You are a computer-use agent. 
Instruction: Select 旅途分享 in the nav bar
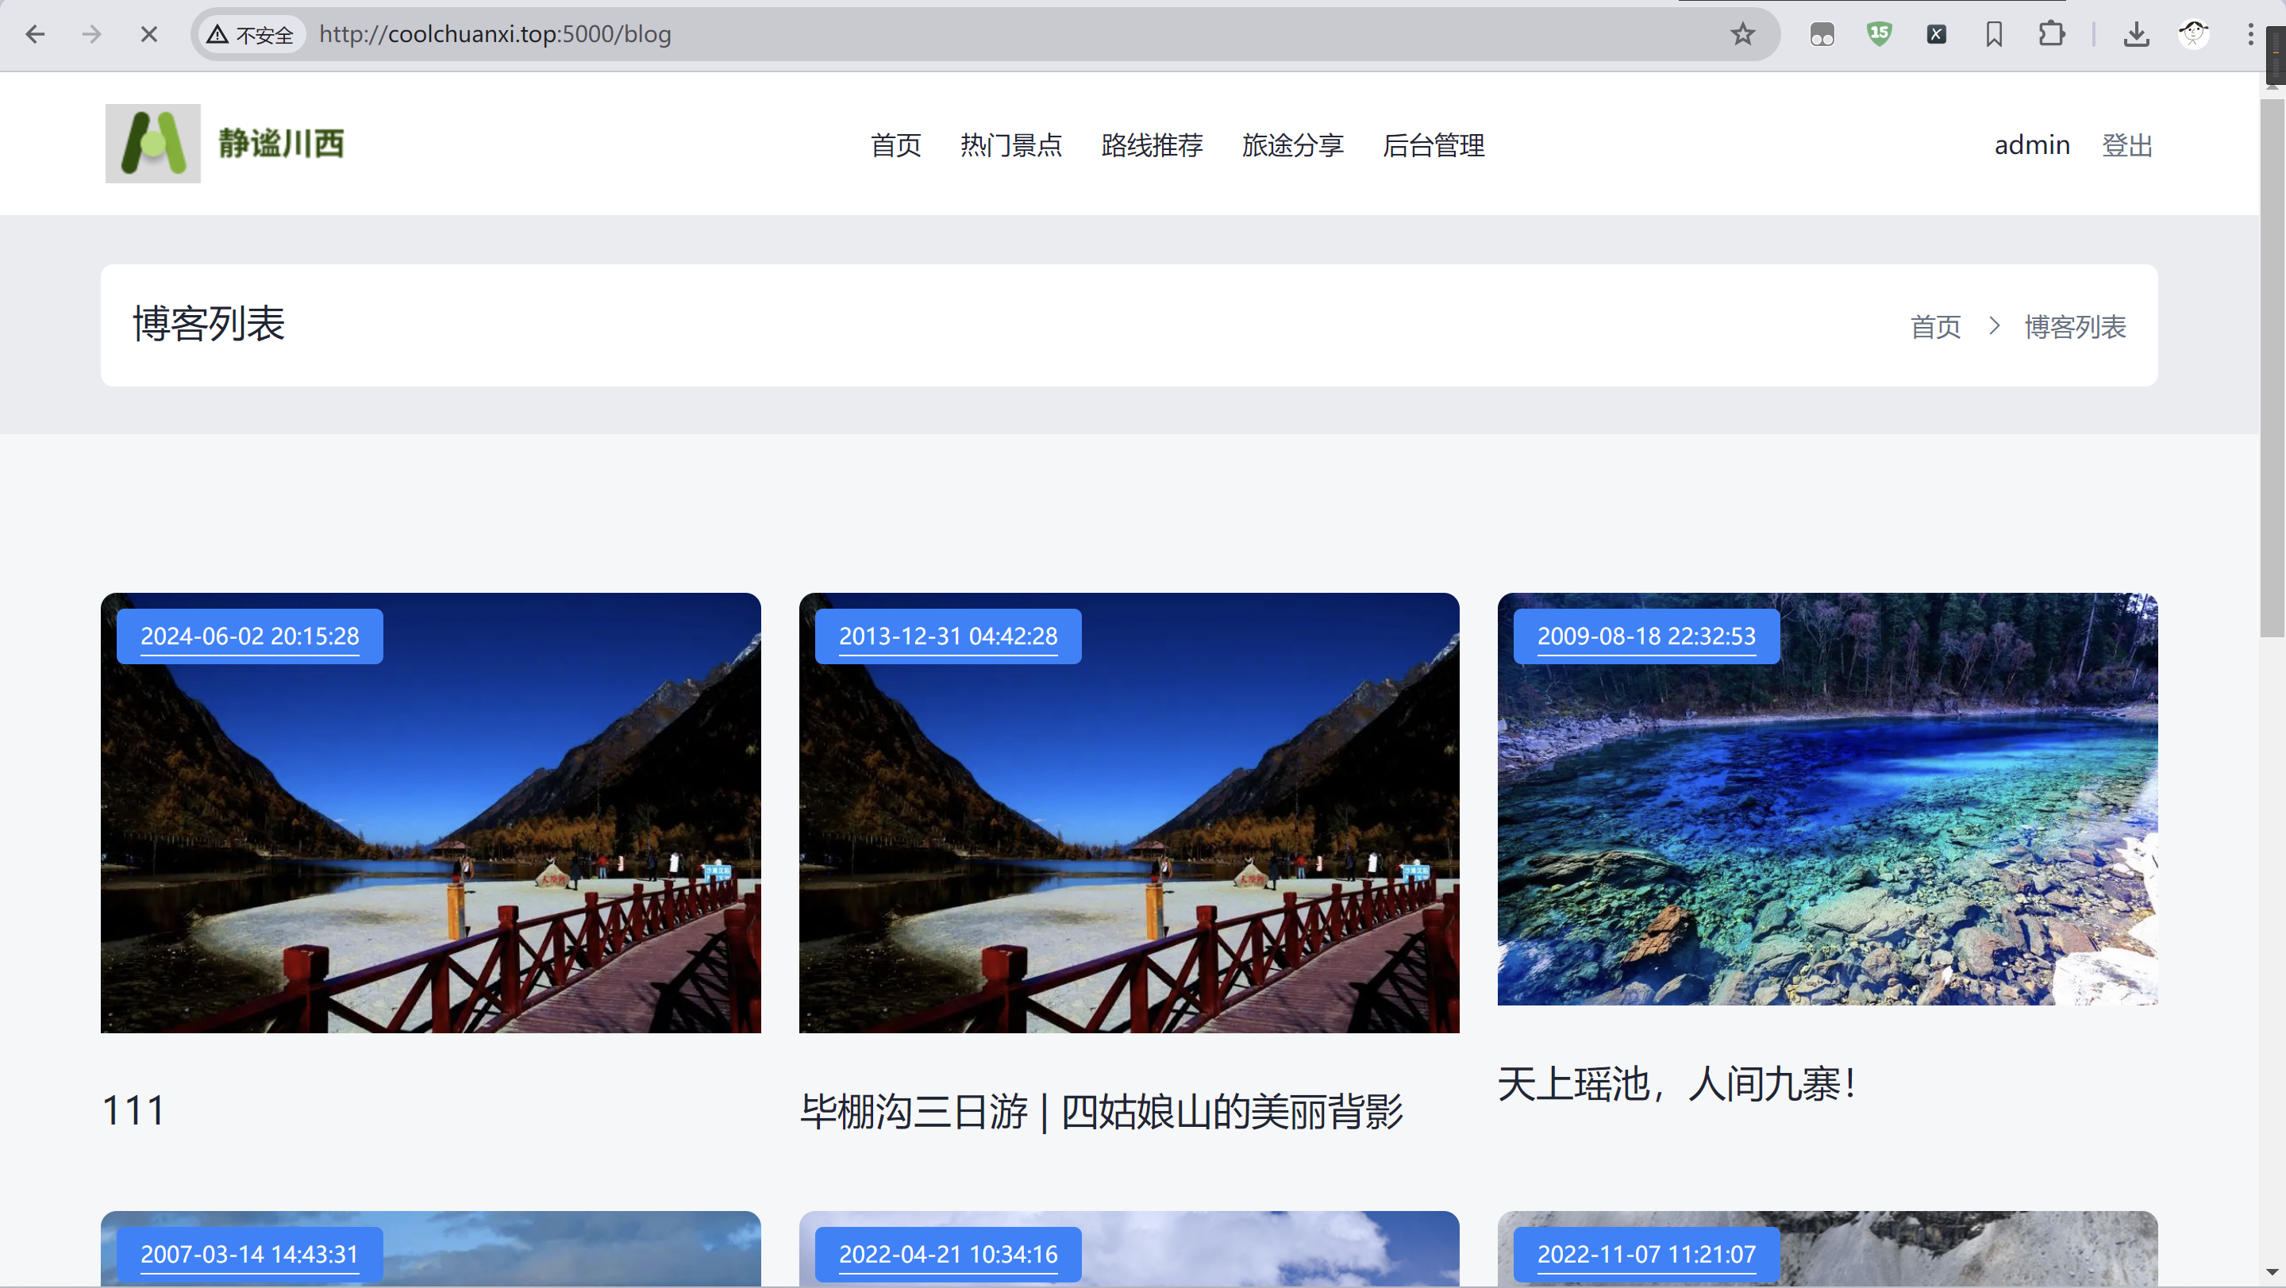(1292, 144)
